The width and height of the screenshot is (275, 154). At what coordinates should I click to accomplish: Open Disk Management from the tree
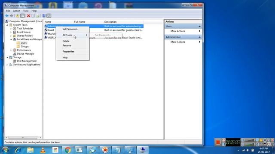pos(27,61)
